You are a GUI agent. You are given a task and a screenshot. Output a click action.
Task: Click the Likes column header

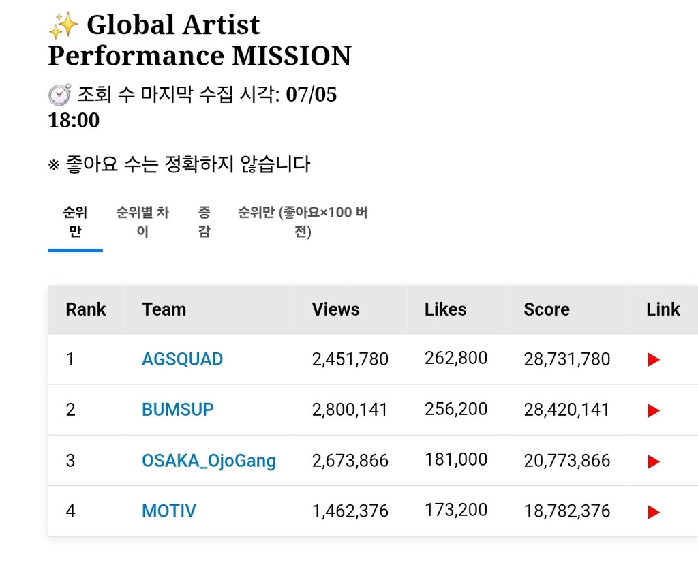[445, 309]
